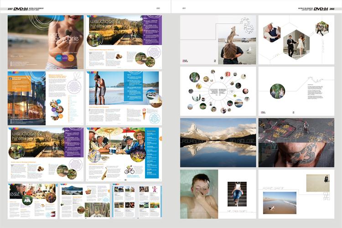Click the purple 'see' circle on cover
342x228 pixels.
pos(64,58)
